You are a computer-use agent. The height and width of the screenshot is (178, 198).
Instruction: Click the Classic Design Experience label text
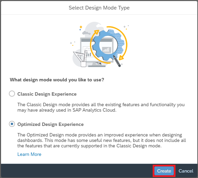(x=47, y=94)
